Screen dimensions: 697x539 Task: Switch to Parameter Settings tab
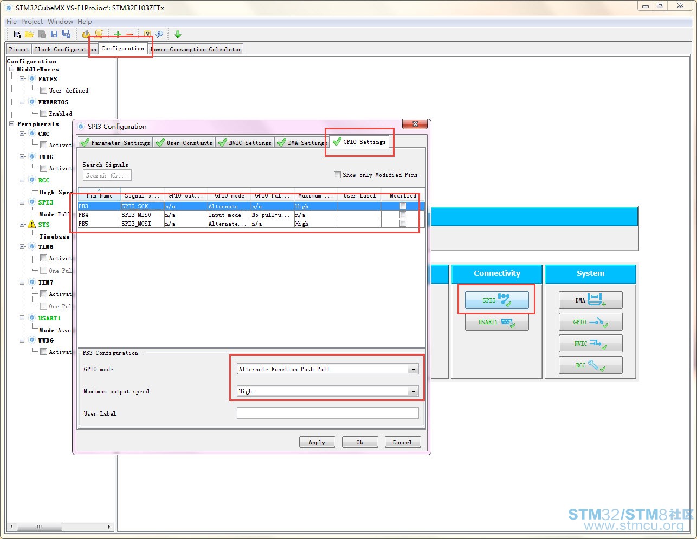coord(115,142)
